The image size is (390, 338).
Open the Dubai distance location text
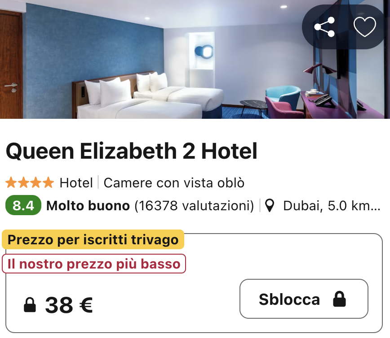[332, 206]
